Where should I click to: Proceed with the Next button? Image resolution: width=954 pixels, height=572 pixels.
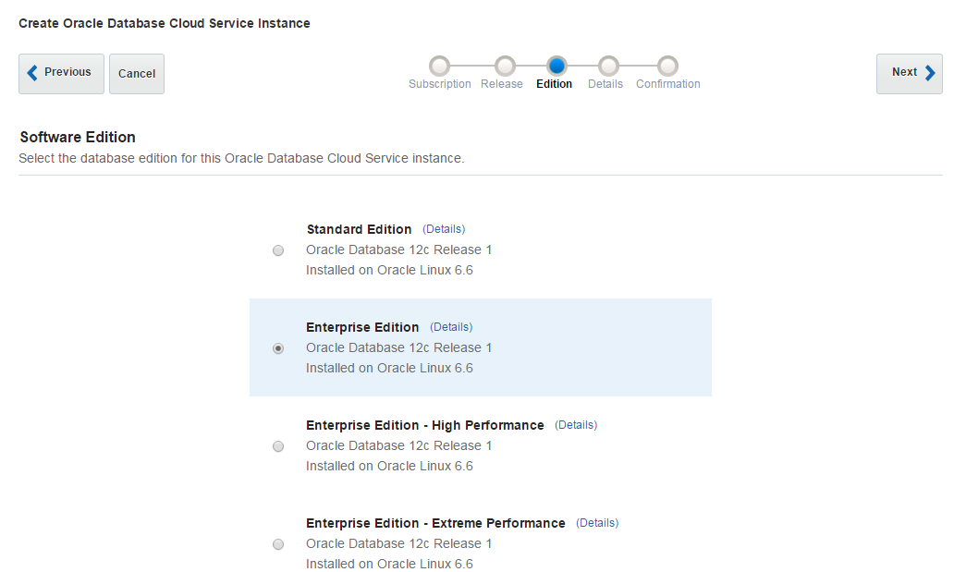click(910, 74)
